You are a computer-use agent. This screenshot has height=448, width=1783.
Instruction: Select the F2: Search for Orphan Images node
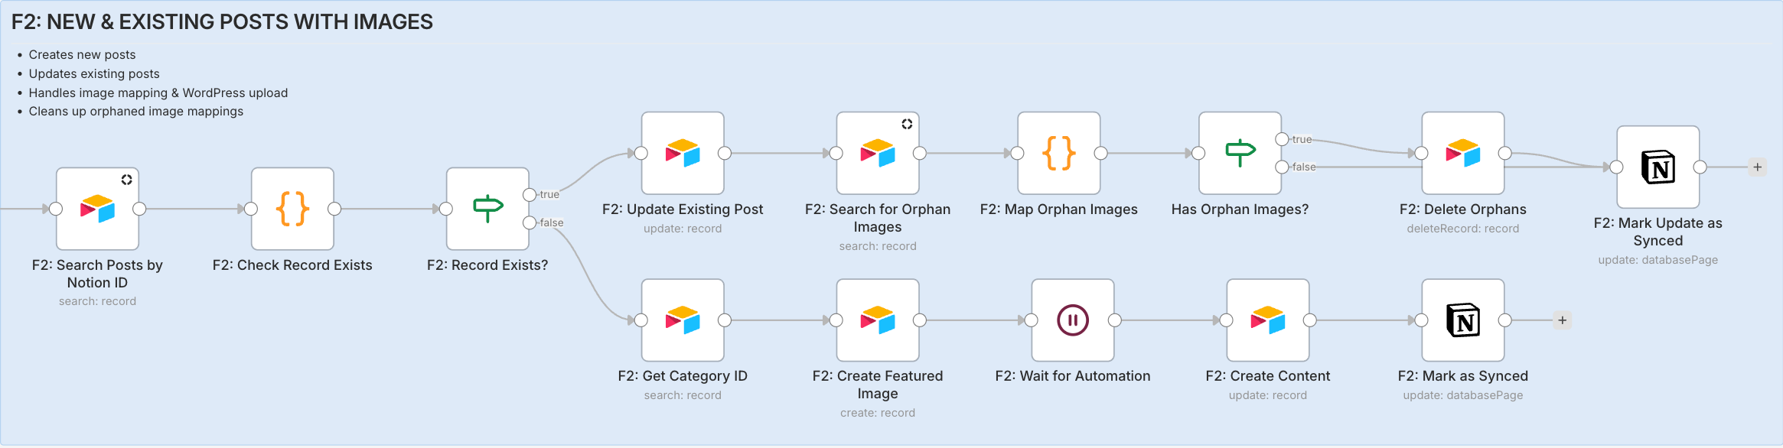tap(878, 153)
